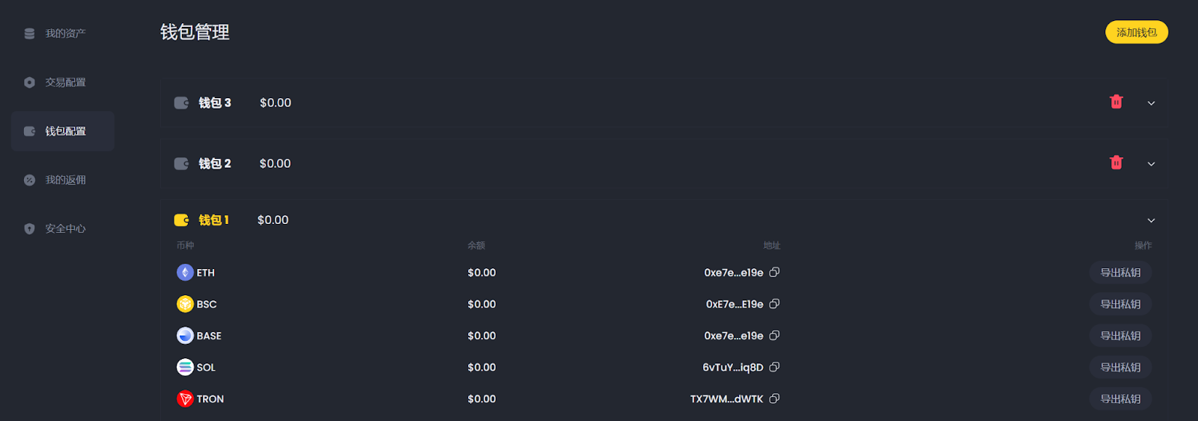Click the 添加钱包 button

[x=1137, y=32]
